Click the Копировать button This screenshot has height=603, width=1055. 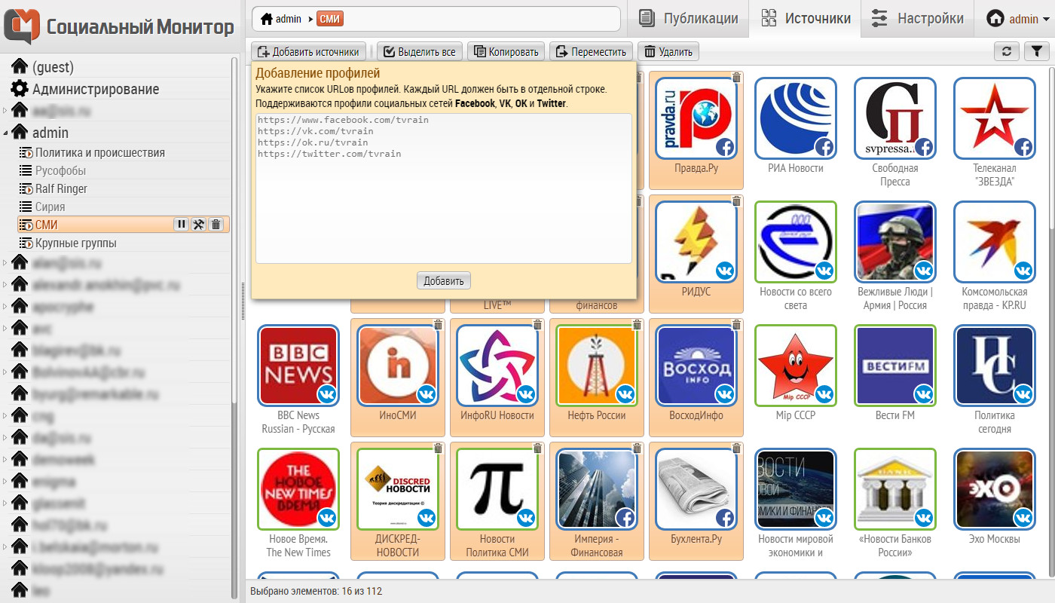(506, 51)
